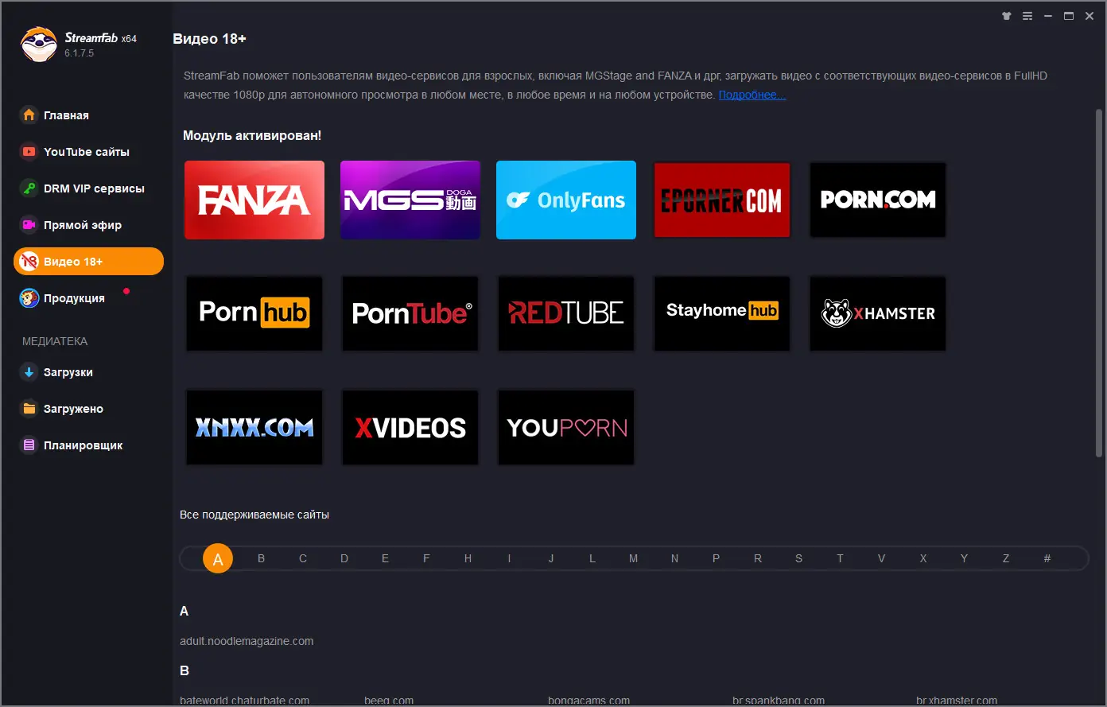Open the hamburger main menu
Image resolution: width=1107 pixels, height=707 pixels.
(x=1027, y=16)
